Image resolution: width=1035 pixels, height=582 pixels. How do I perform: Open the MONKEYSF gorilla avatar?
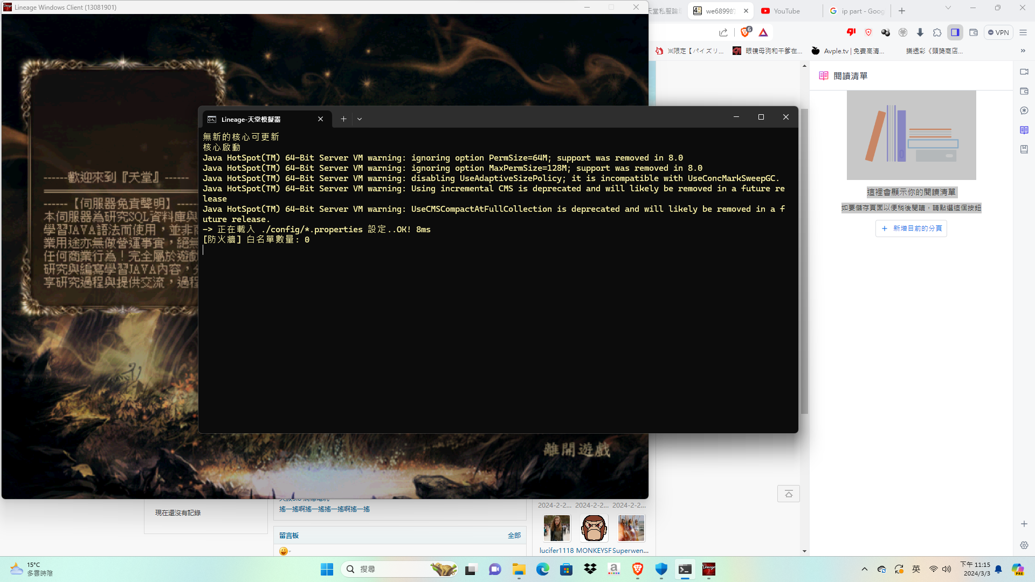(x=594, y=528)
